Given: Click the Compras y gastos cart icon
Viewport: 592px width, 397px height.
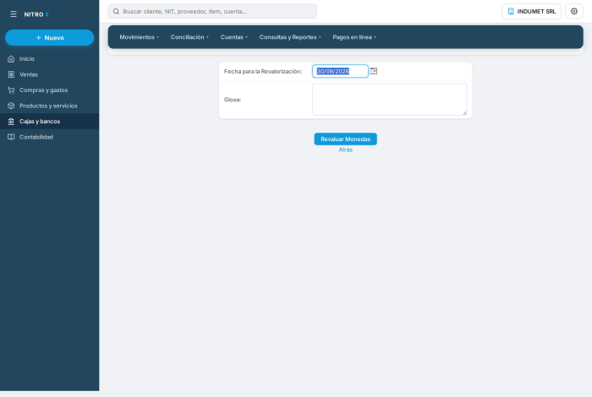Looking at the screenshot, I should (11, 90).
